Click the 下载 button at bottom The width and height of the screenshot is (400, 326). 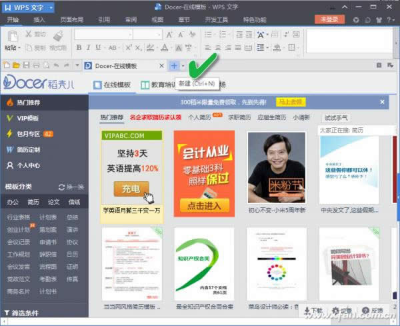(x=313, y=310)
